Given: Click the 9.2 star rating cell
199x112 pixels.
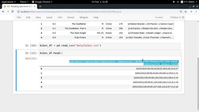Looking at the screenshot, I should 54,24.
